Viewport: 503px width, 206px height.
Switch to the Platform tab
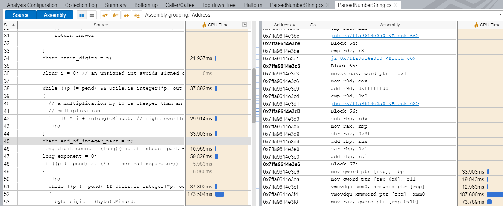[x=253, y=5]
